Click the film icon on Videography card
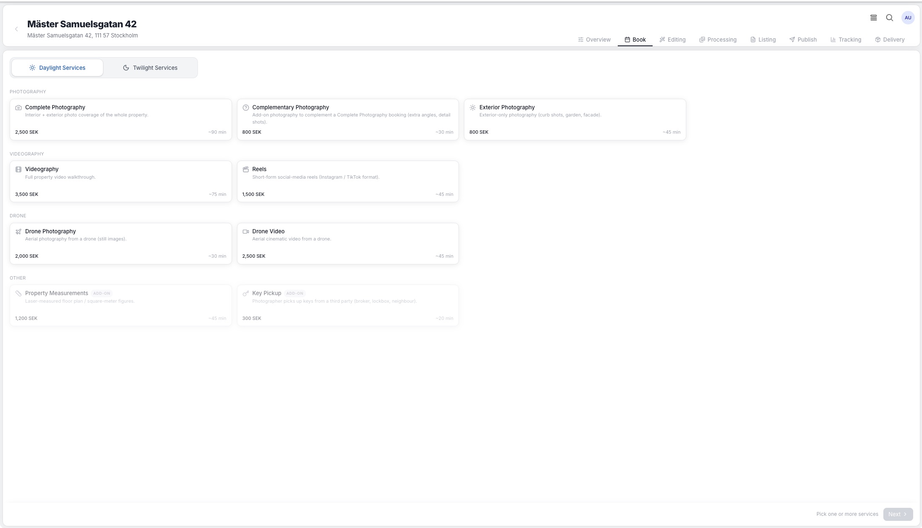922x528 pixels. coord(18,169)
